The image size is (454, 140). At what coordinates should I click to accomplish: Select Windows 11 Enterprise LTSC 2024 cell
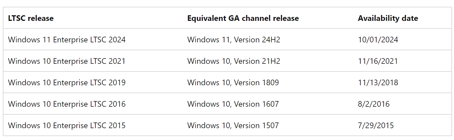[x=67, y=40]
